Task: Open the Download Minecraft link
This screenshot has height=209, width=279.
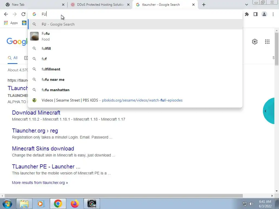Action: pos(36,113)
